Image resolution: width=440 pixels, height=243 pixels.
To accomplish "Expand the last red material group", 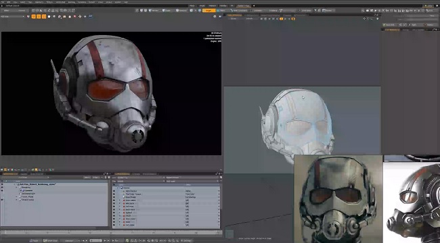I will (120, 225).
